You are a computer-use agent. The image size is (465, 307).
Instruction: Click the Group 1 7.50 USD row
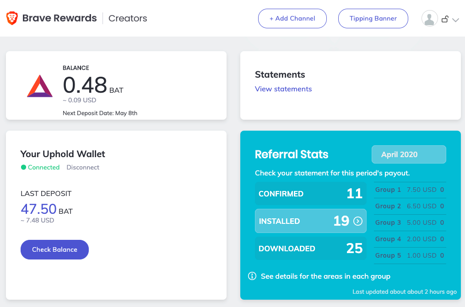[x=410, y=190]
